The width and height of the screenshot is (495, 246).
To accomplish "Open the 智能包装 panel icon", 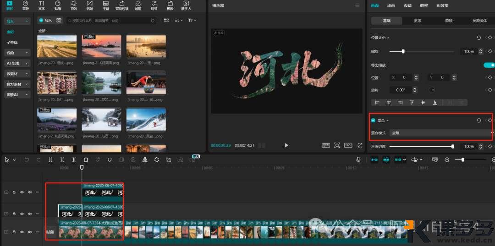I will [x=122, y=5].
